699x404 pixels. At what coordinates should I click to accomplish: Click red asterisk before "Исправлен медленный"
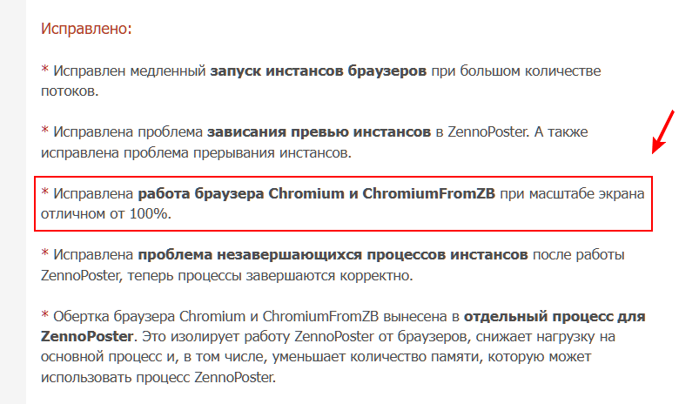coord(45,71)
